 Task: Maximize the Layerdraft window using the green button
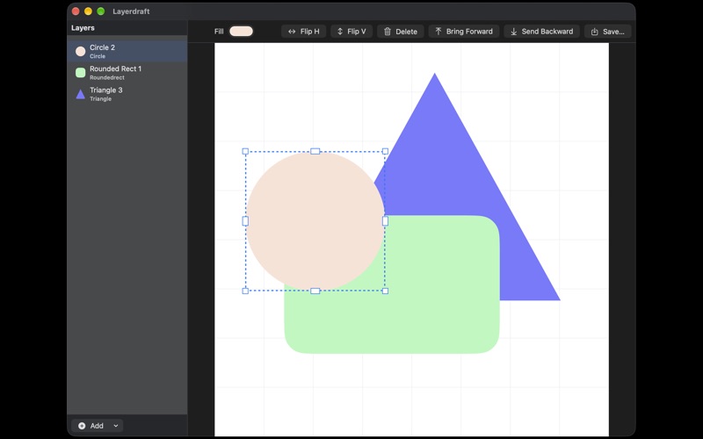[x=101, y=11]
